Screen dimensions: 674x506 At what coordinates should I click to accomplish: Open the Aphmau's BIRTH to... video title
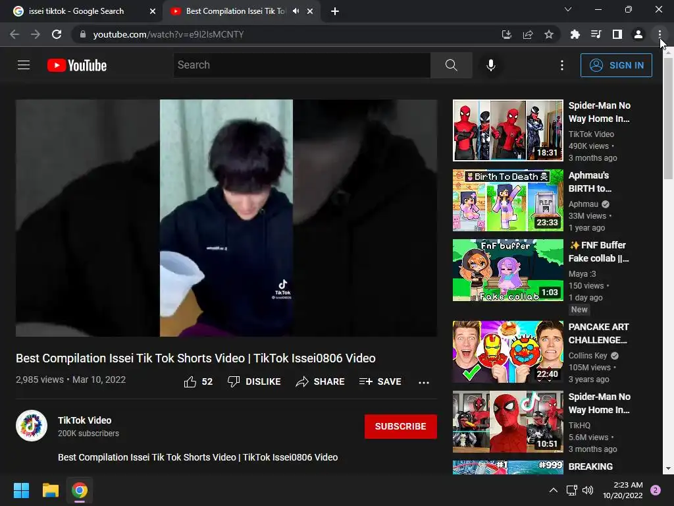(x=590, y=182)
